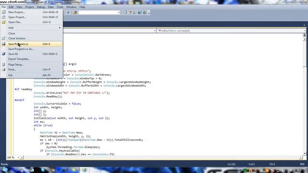
Task: Select Close Solution menu entry
Action: (31, 38)
